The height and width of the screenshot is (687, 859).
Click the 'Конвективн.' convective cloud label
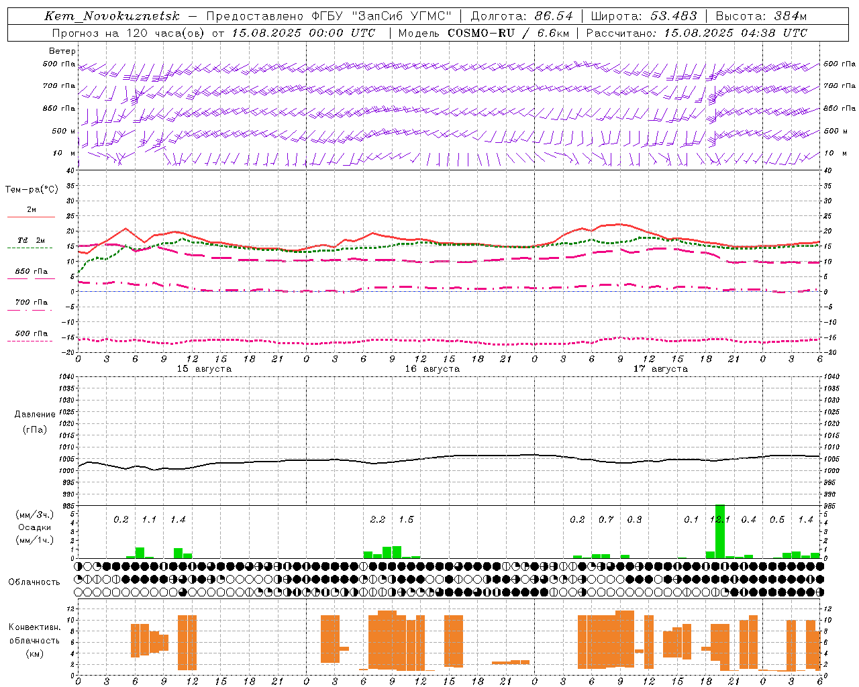click(35, 627)
